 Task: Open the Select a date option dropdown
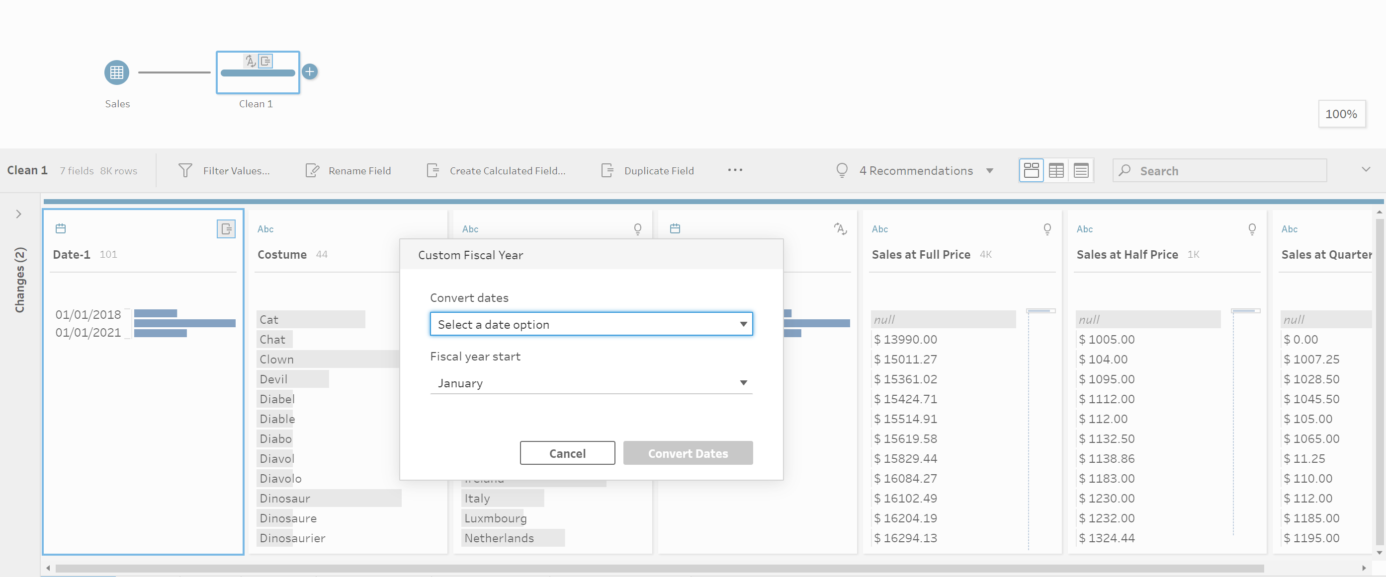point(591,324)
